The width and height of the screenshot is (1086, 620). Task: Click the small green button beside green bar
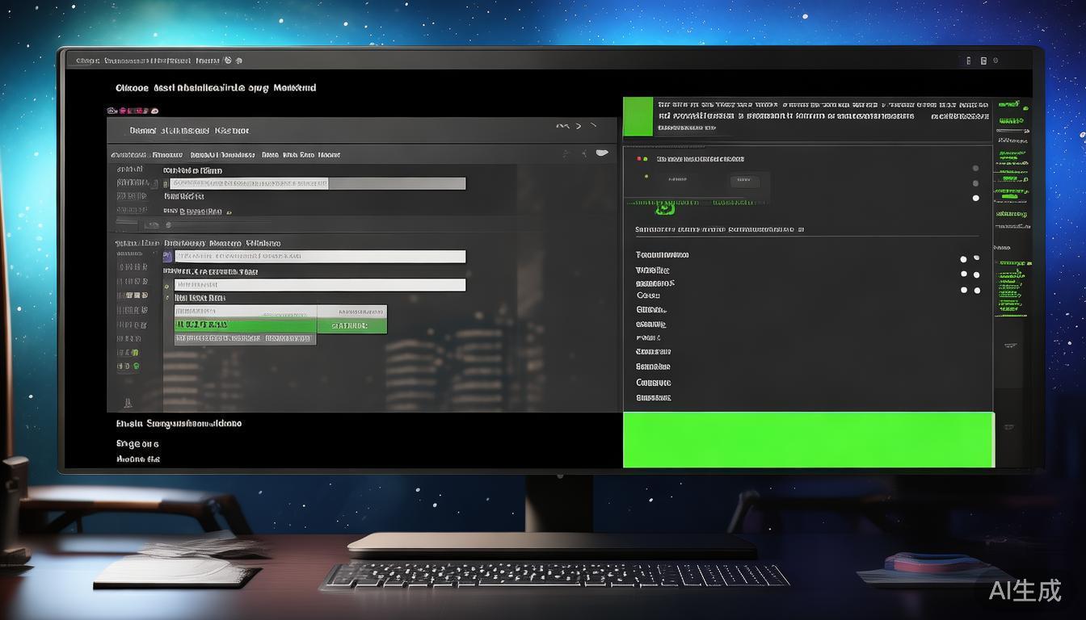click(351, 325)
